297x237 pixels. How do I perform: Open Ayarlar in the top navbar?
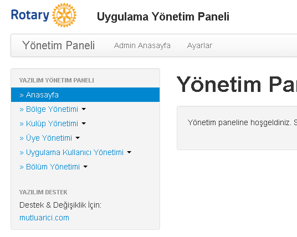pos(199,45)
